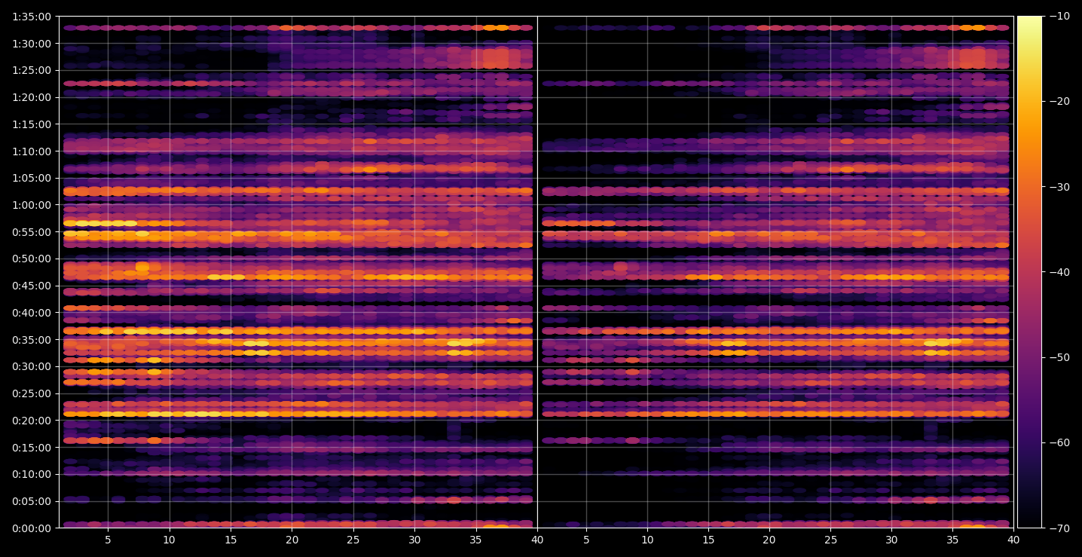The image size is (1082, 557).
Task: Click x-axis label 5 under the left heatmap
Action: pyautogui.click(x=108, y=540)
